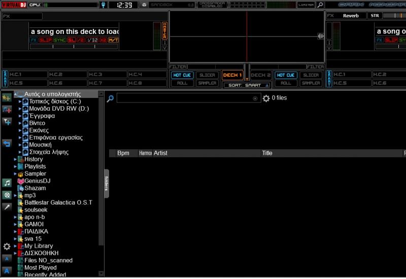
Task: Click left deck pitch slider bar
Action: pyautogui.click(x=74, y=47)
